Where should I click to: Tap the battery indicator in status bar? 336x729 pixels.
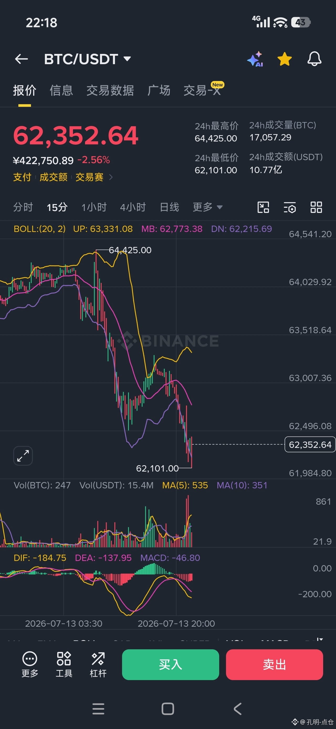tap(301, 22)
